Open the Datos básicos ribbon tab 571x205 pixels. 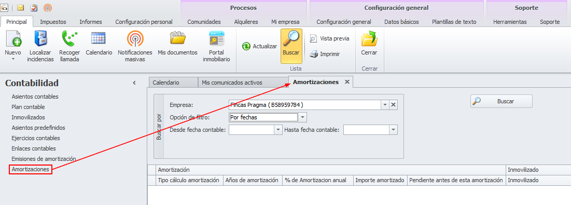pyautogui.click(x=401, y=22)
